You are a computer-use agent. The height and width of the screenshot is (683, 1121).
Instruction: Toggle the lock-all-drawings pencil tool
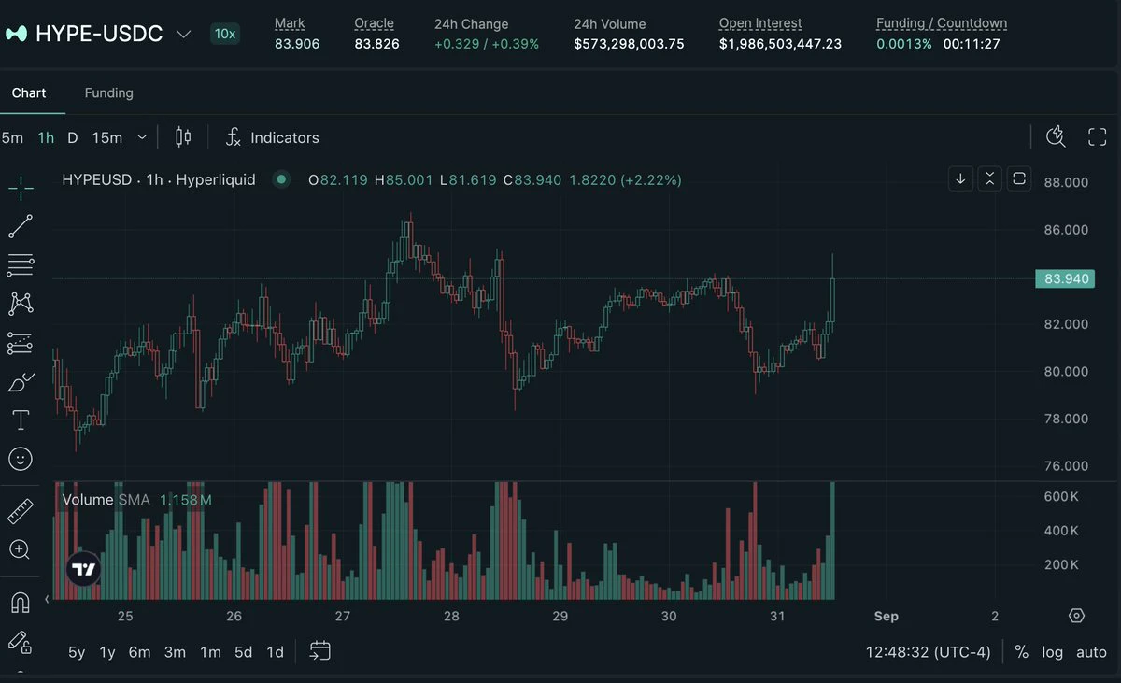[21, 642]
